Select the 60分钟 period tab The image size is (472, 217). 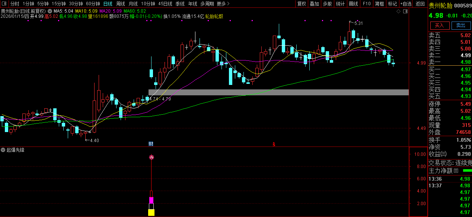(93, 4)
